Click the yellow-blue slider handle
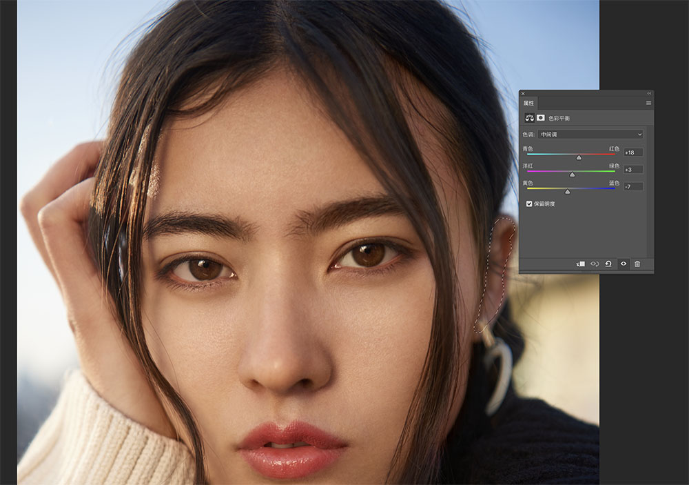The image size is (689, 485). tap(568, 192)
